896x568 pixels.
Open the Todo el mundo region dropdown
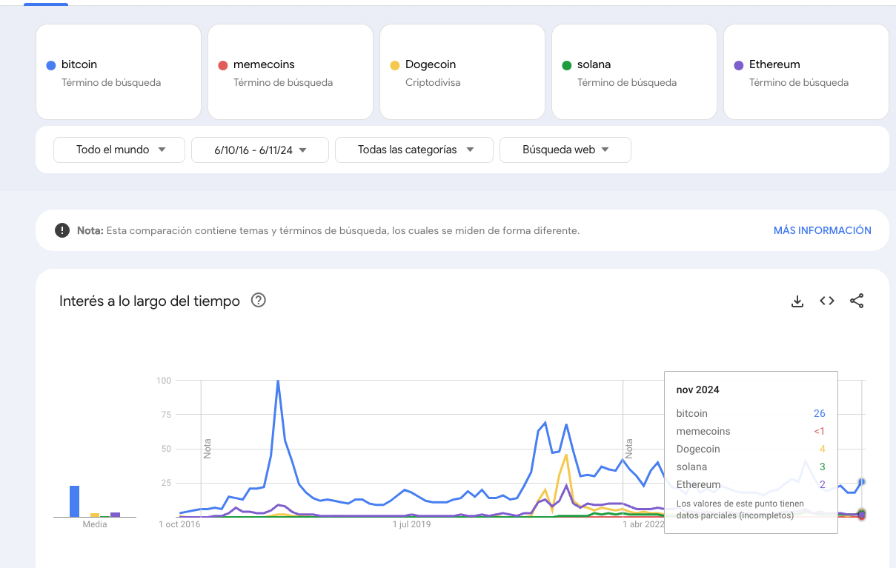tap(119, 150)
